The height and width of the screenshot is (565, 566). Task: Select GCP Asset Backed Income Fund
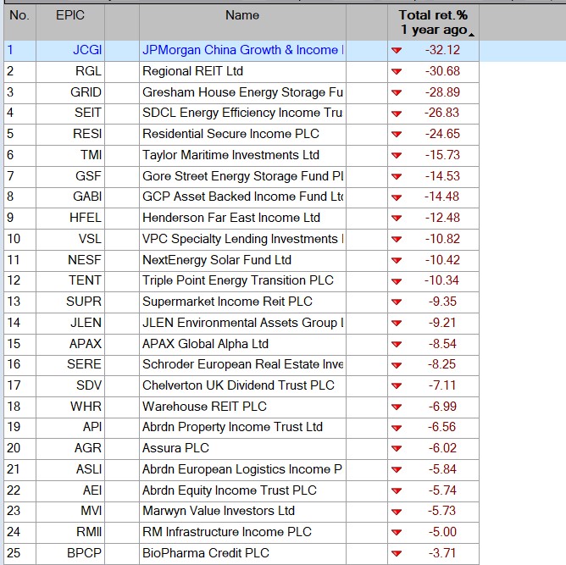coord(242,197)
